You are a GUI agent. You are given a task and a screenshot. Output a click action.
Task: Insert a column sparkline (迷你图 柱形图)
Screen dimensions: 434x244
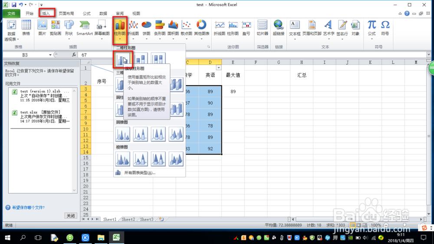click(x=233, y=28)
